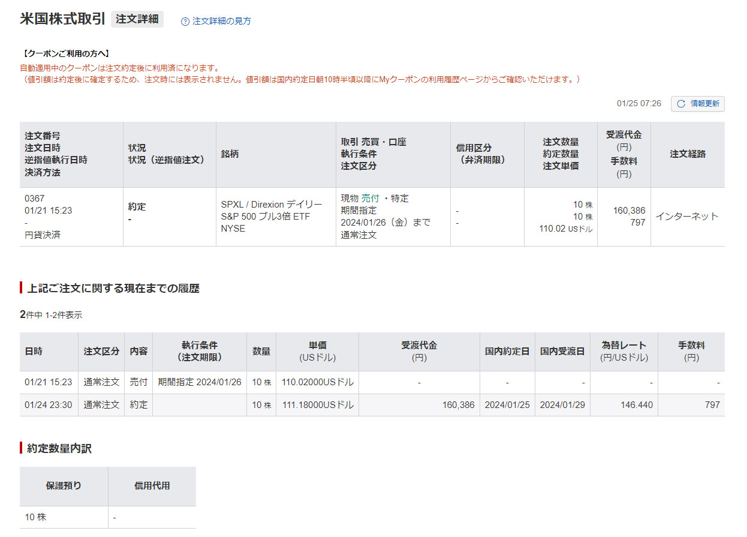Select order number 0367
The height and width of the screenshot is (537, 747).
(34, 198)
